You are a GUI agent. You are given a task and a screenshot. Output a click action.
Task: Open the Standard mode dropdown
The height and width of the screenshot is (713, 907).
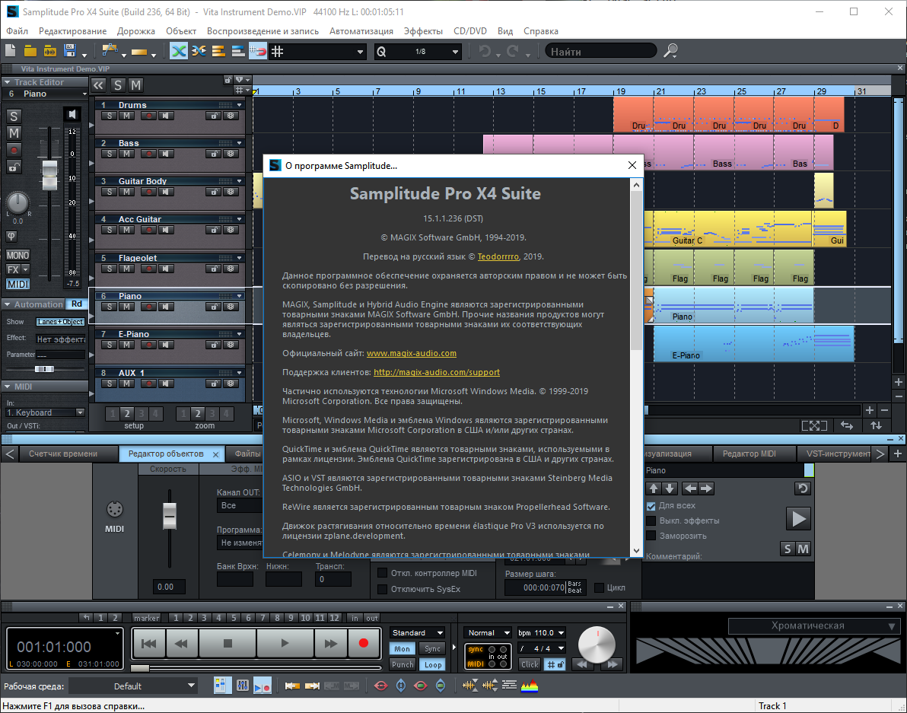click(x=418, y=632)
